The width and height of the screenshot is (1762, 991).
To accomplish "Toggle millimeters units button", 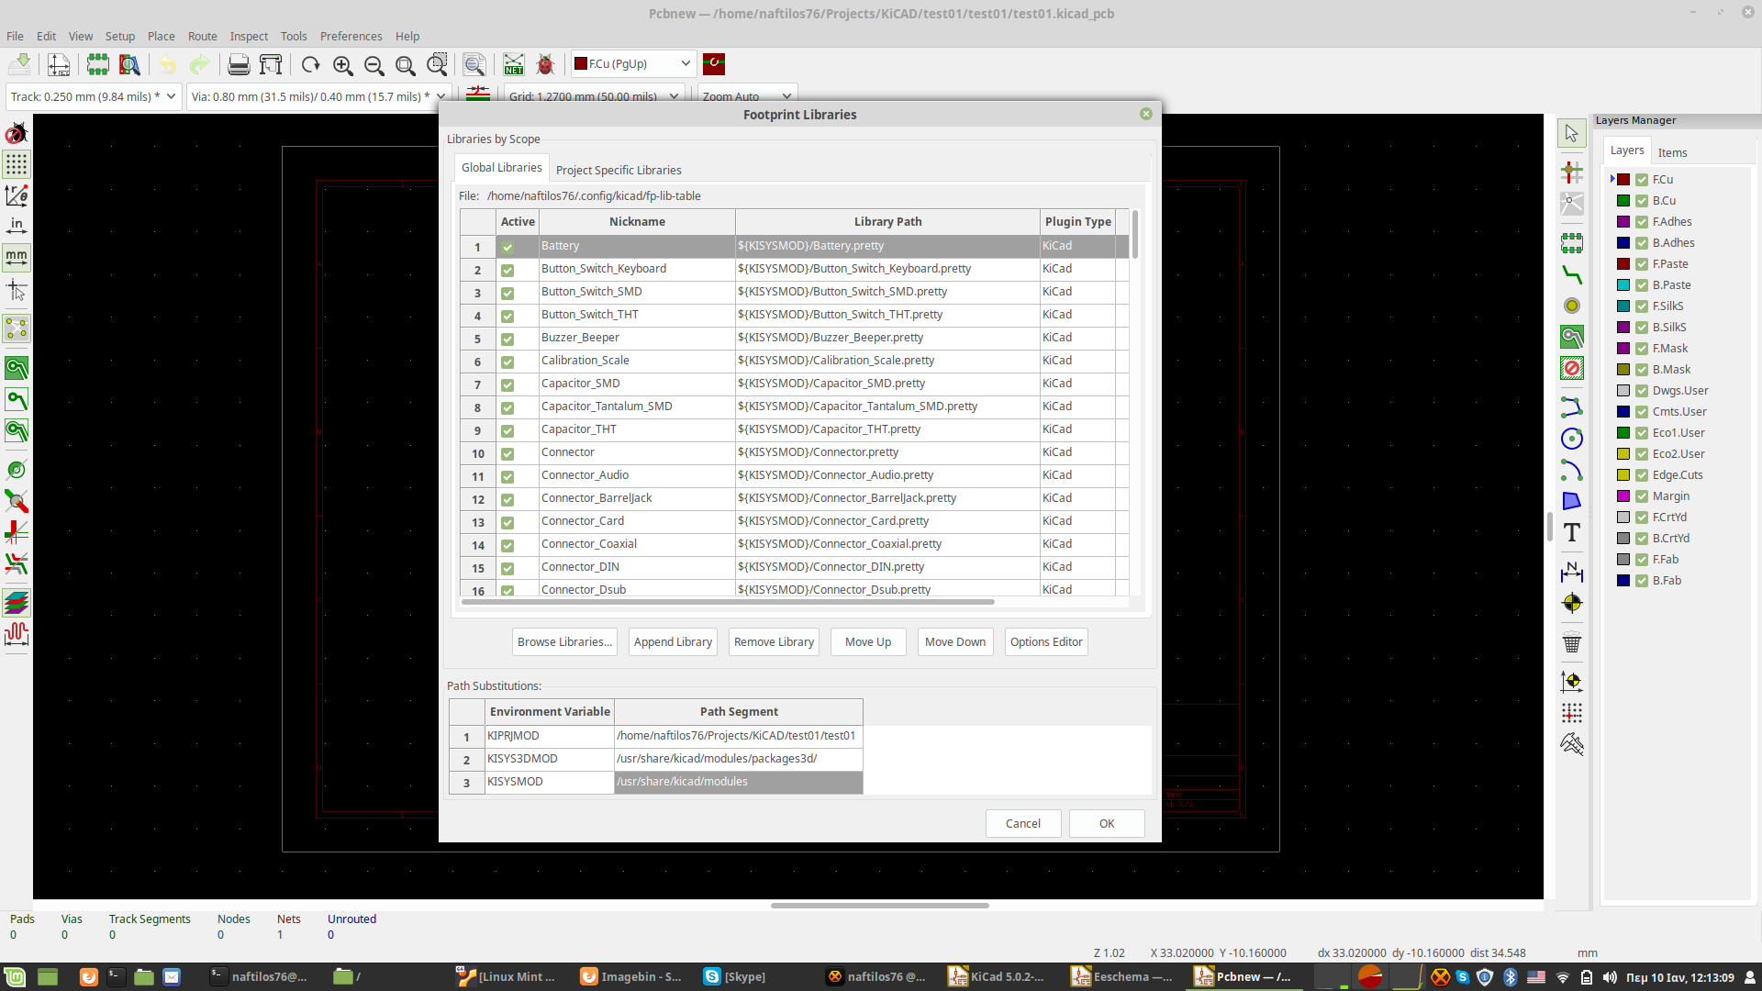I will (x=17, y=258).
